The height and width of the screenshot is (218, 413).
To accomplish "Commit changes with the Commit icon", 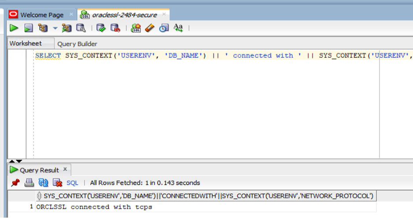I will pyautogui.click(x=101, y=28).
